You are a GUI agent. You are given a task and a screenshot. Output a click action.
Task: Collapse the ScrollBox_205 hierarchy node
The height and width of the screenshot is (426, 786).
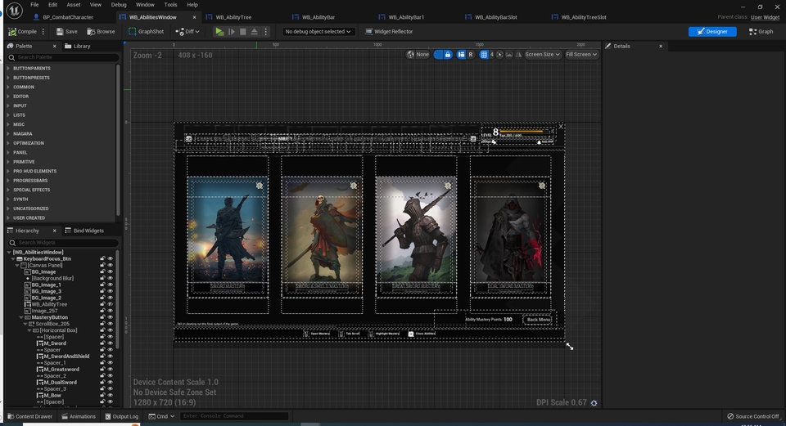point(25,324)
